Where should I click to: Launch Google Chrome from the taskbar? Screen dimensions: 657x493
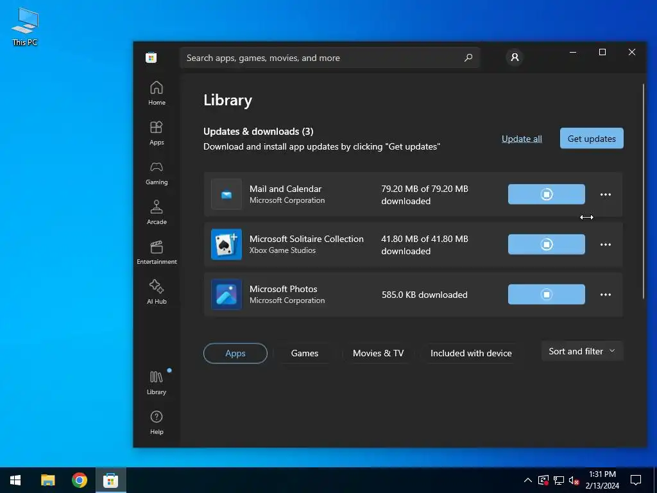(79, 480)
